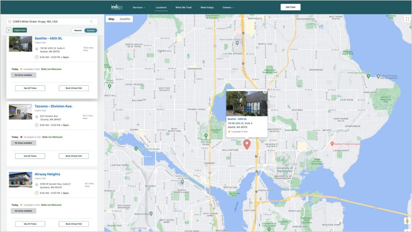Click the building photo in the map popup
This screenshot has height=232, width=412.
pyautogui.click(x=247, y=103)
